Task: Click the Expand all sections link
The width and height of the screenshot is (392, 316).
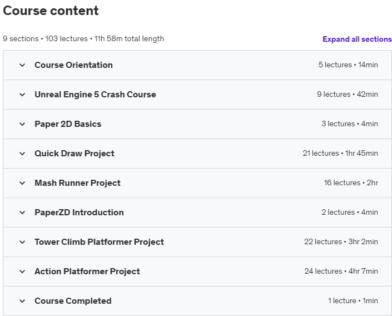Action: 357,39
